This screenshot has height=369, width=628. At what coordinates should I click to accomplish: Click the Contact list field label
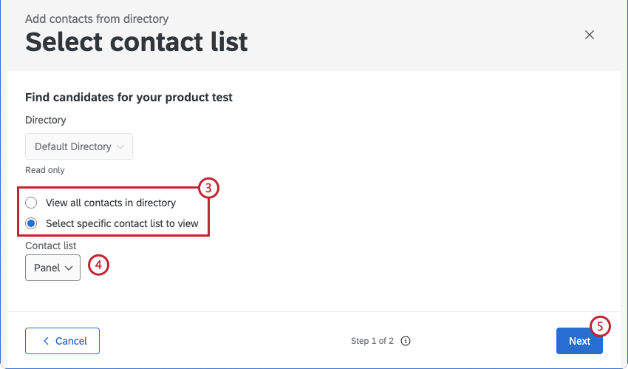tap(51, 246)
